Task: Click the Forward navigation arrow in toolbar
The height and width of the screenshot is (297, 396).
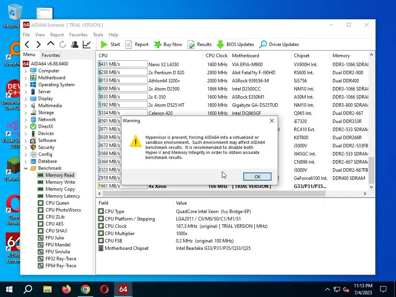Action: 38,44
